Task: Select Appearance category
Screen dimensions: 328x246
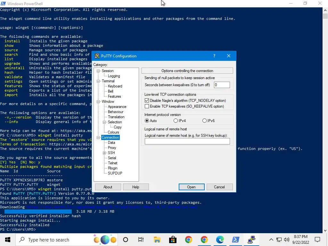Action: (117, 107)
